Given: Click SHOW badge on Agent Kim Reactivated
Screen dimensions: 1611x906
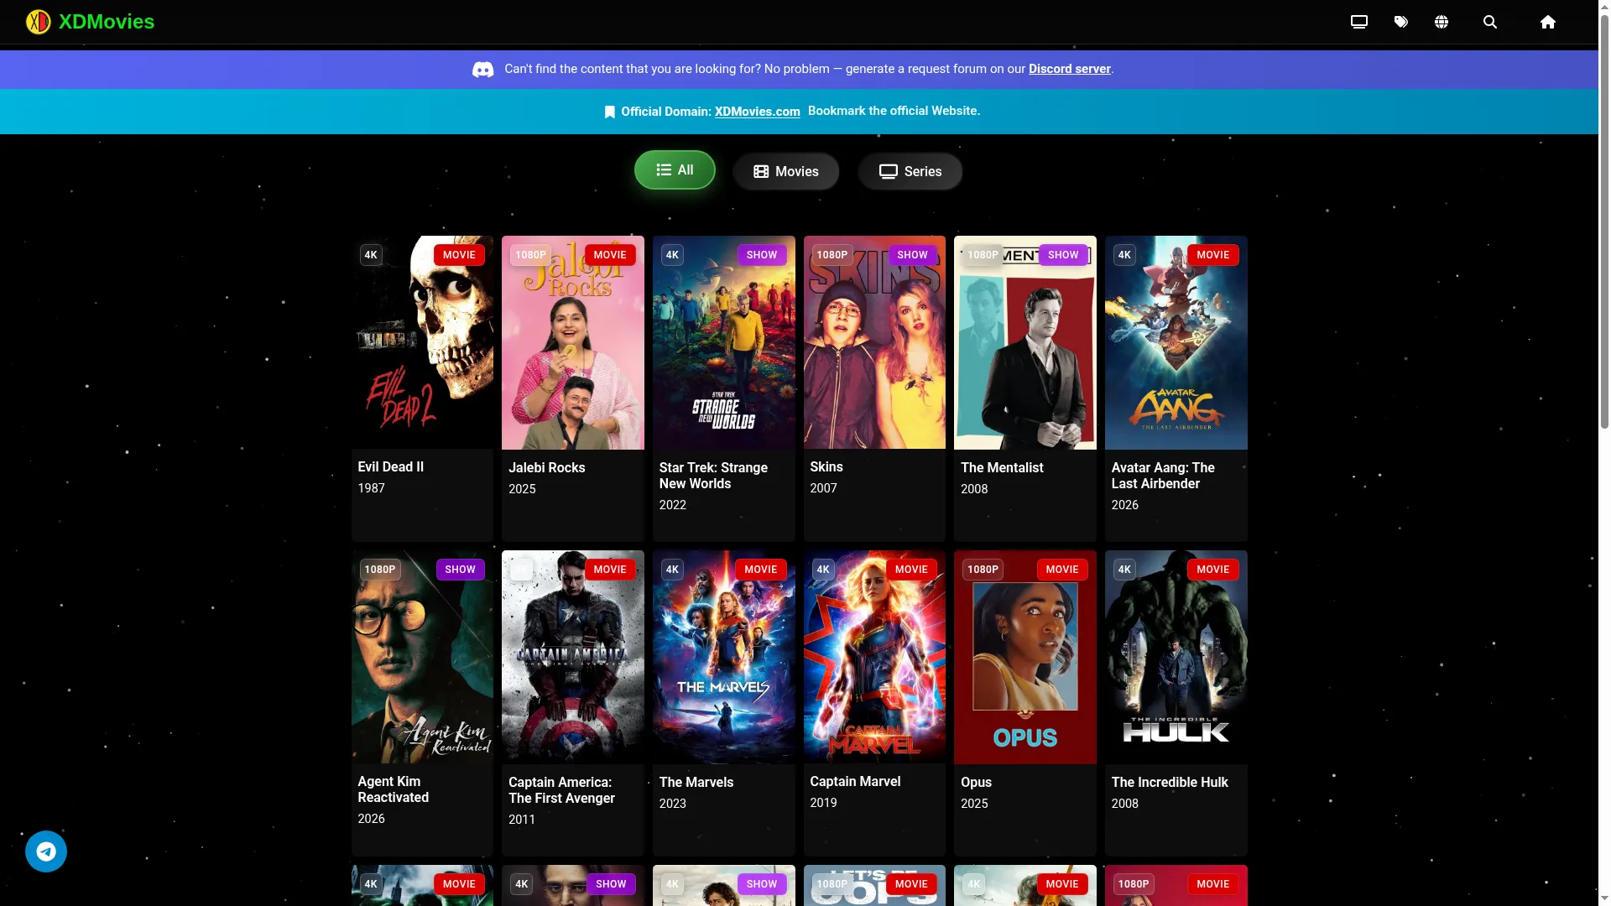Looking at the screenshot, I should click(460, 570).
